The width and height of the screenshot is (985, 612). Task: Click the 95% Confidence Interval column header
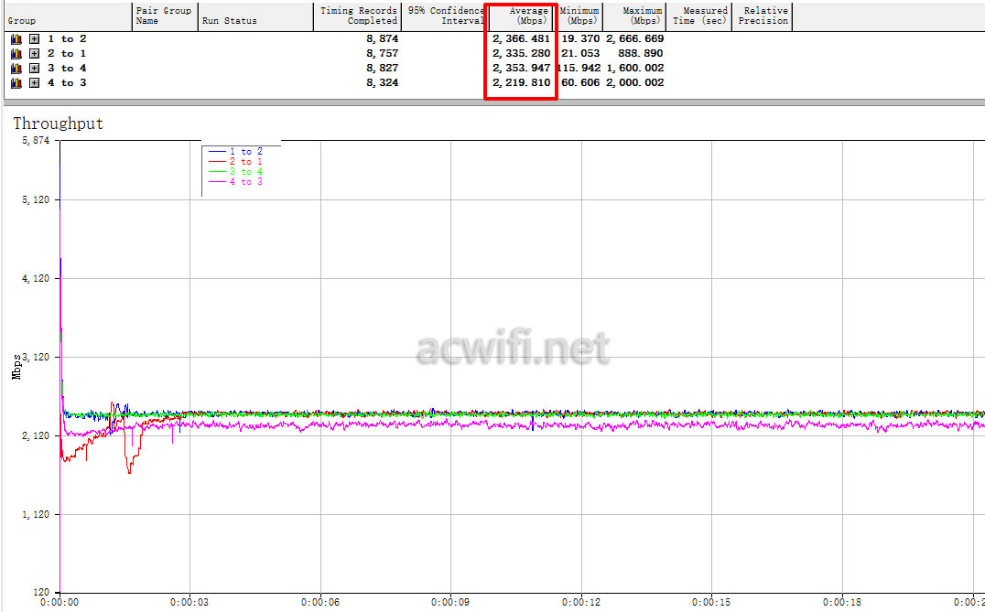coord(446,16)
